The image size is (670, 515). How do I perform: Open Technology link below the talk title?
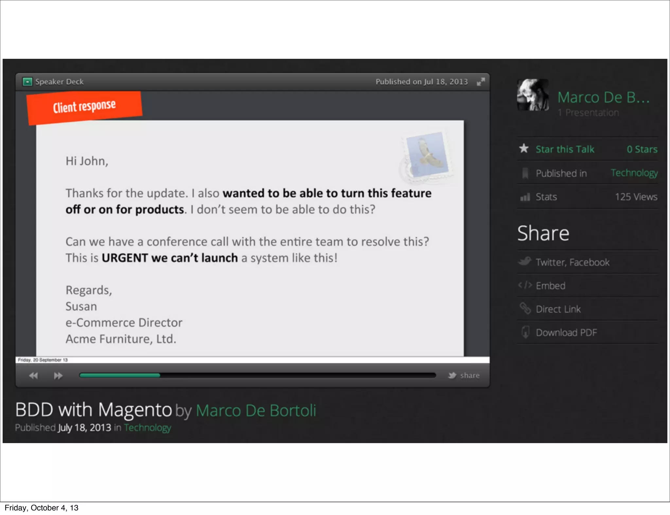pyautogui.click(x=147, y=427)
